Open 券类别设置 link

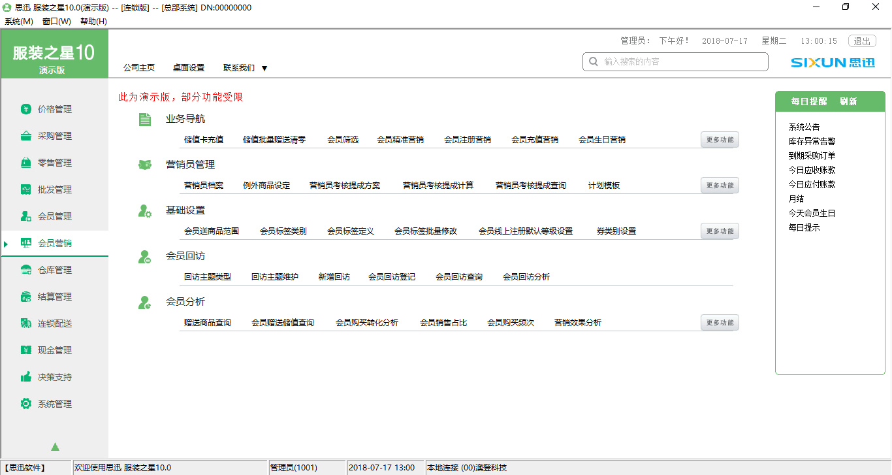point(616,231)
